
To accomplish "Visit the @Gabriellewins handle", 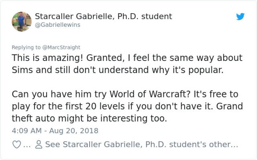I will coord(58,25).
